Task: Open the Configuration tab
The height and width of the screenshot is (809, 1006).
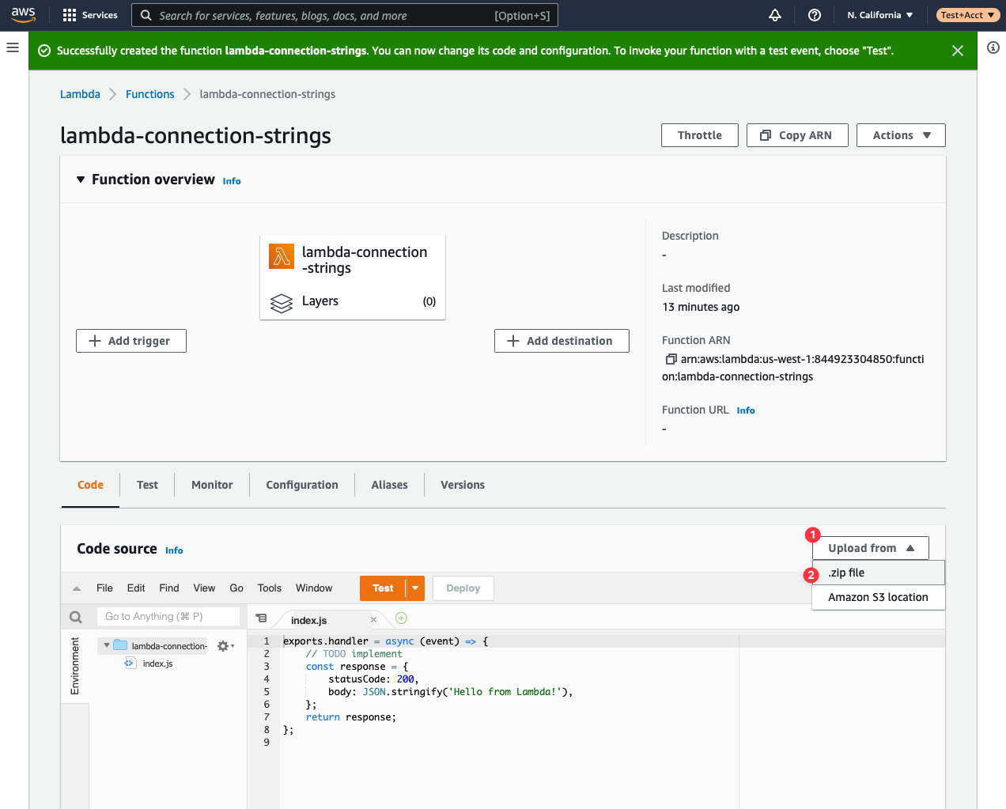Action: [302, 485]
